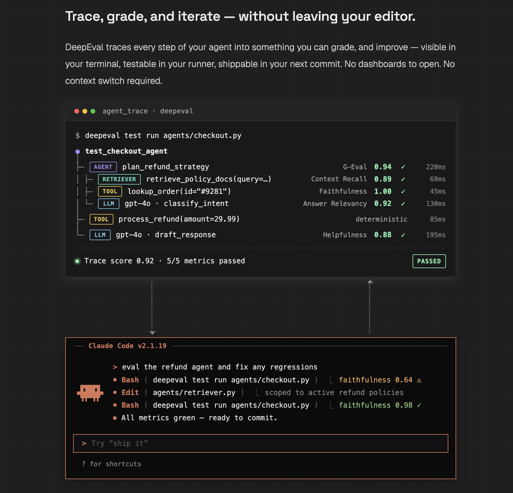Click the 'scoped to active refund policies' note
Viewport: 513px width, 493px height.
pos(334,393)
